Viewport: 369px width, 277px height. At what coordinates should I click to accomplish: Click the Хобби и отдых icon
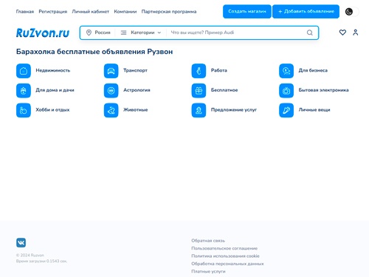pos(24,110)
